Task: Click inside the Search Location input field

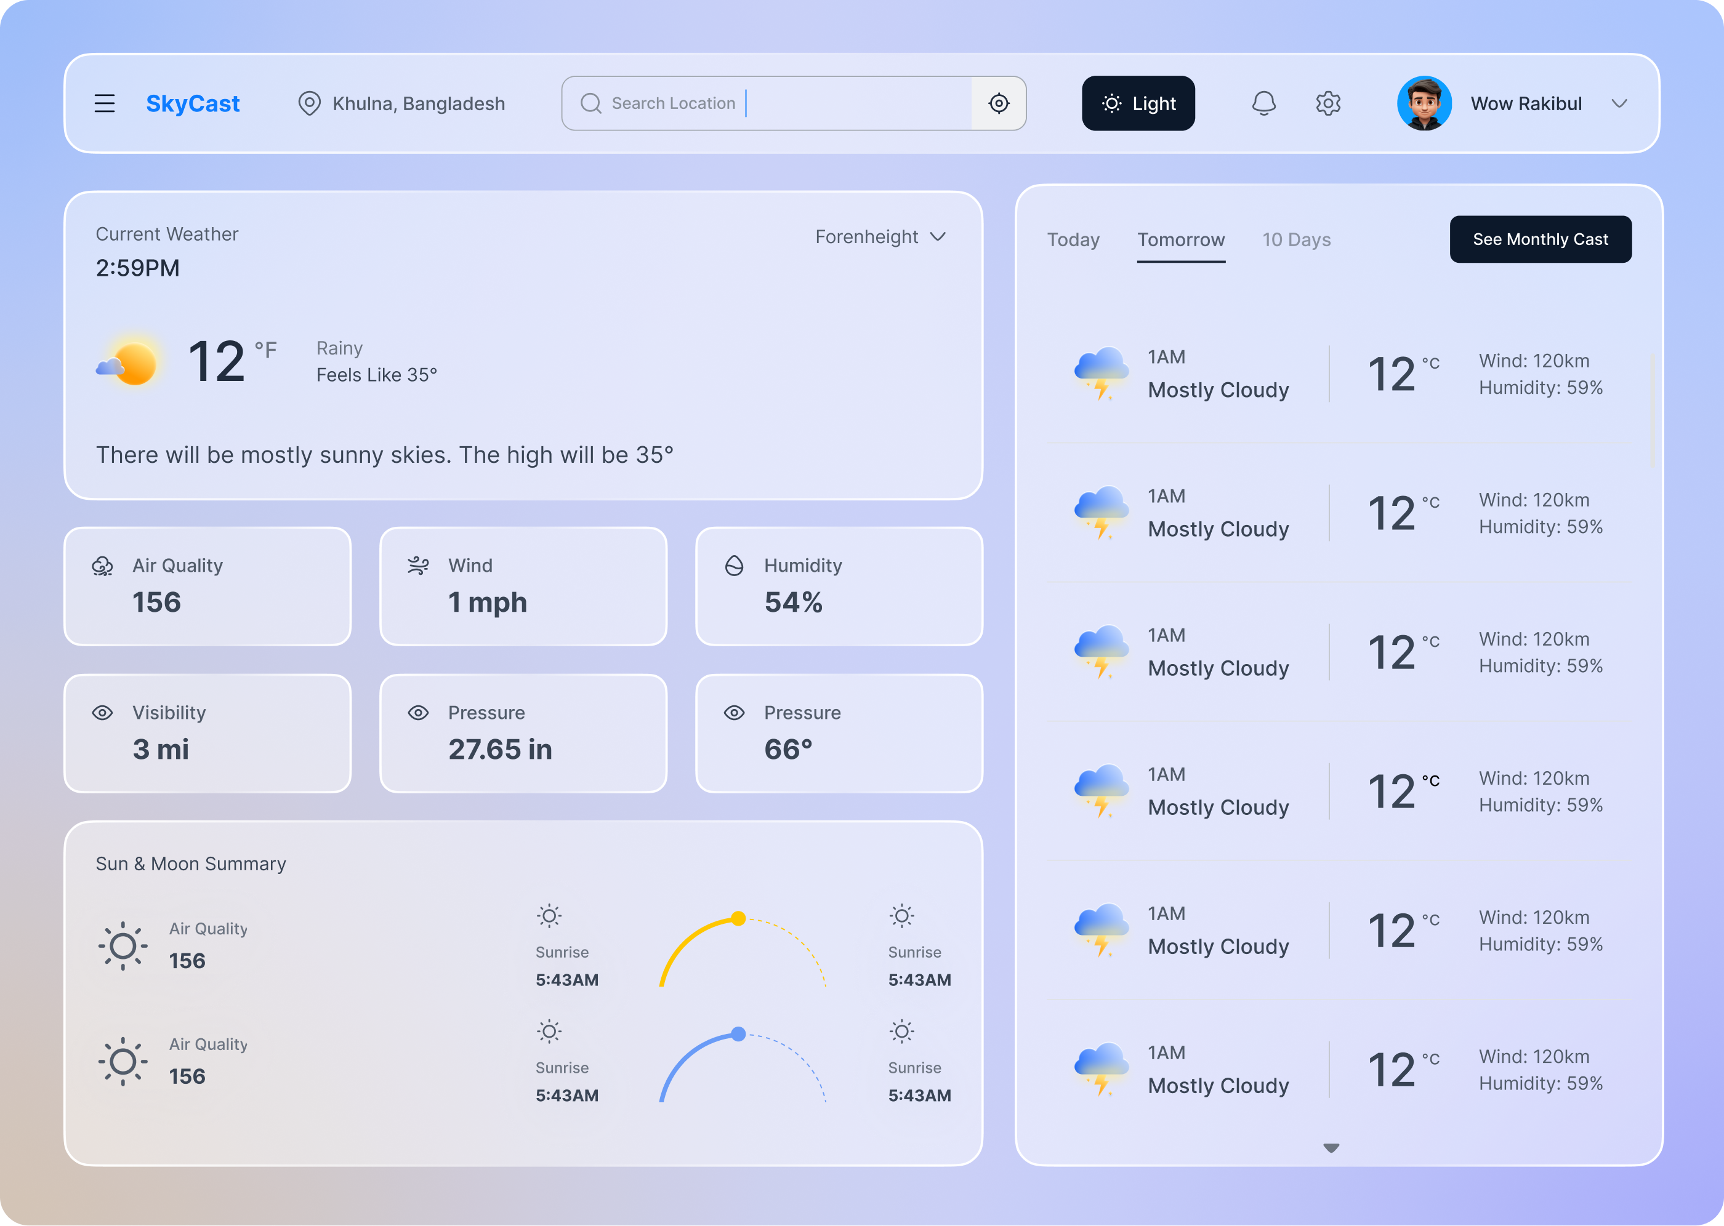Action: pos(755,103)
